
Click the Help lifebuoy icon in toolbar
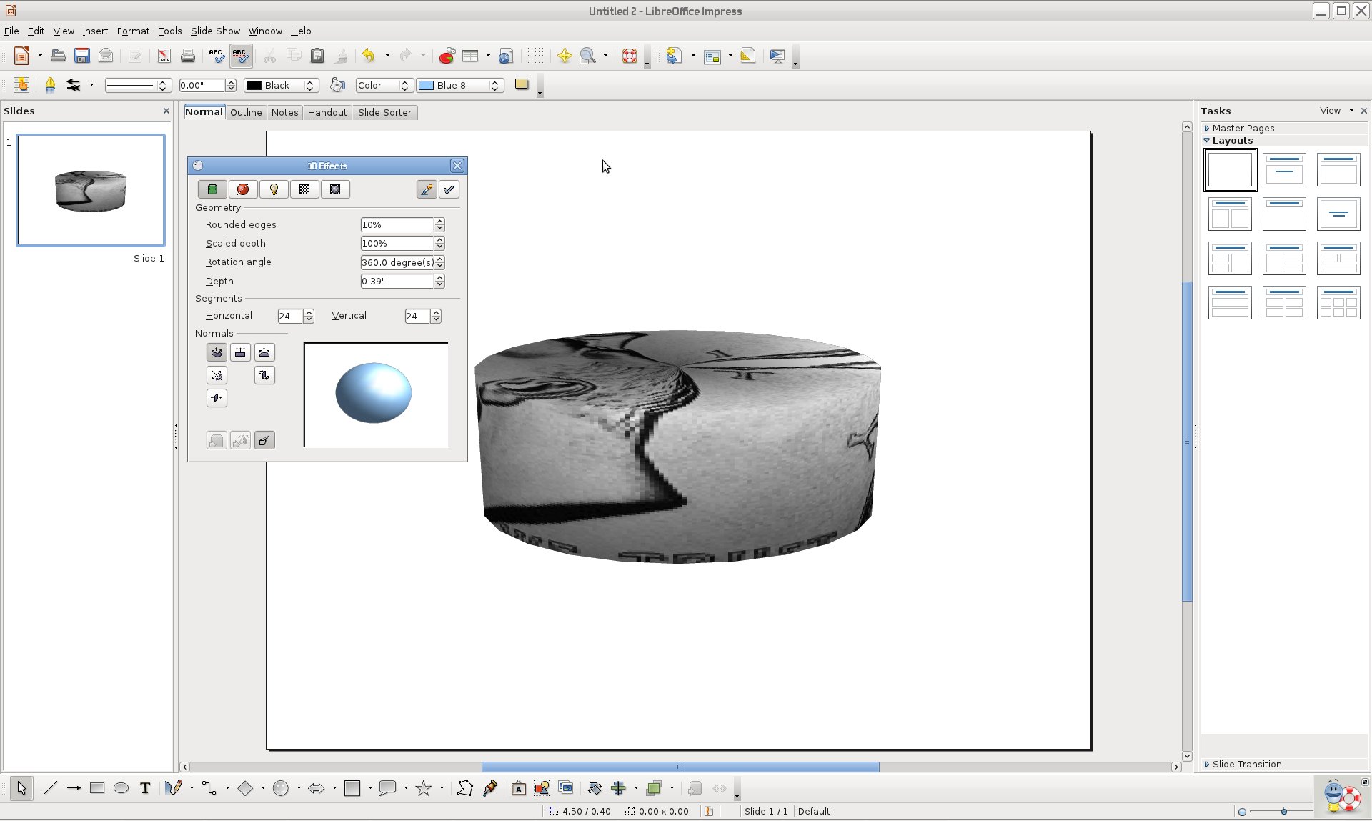pos(629,56)
